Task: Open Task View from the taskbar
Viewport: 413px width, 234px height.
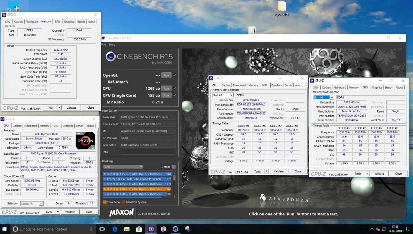Action: [x=102, y=229]
